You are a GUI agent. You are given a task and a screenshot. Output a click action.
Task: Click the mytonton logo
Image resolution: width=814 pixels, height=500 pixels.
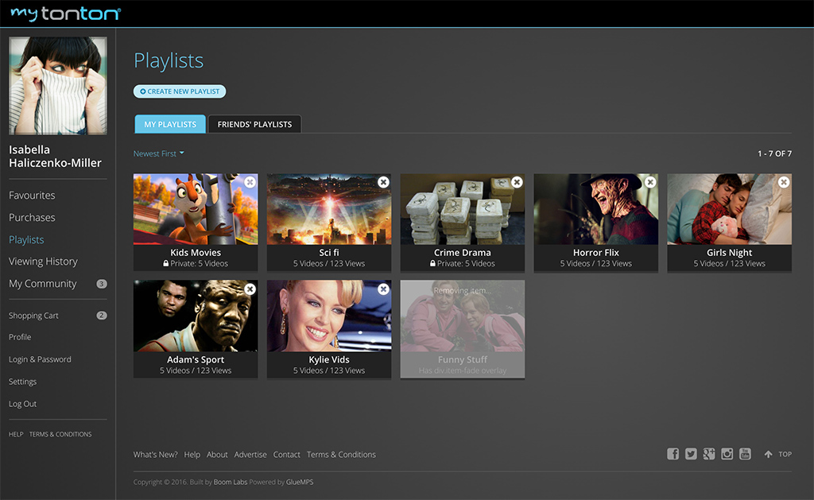[65, 14]
